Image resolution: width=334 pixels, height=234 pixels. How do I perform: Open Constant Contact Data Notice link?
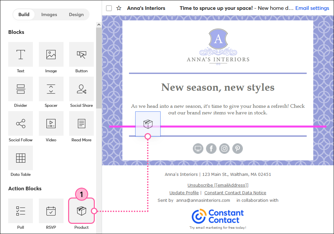click(x=235, y=193)
